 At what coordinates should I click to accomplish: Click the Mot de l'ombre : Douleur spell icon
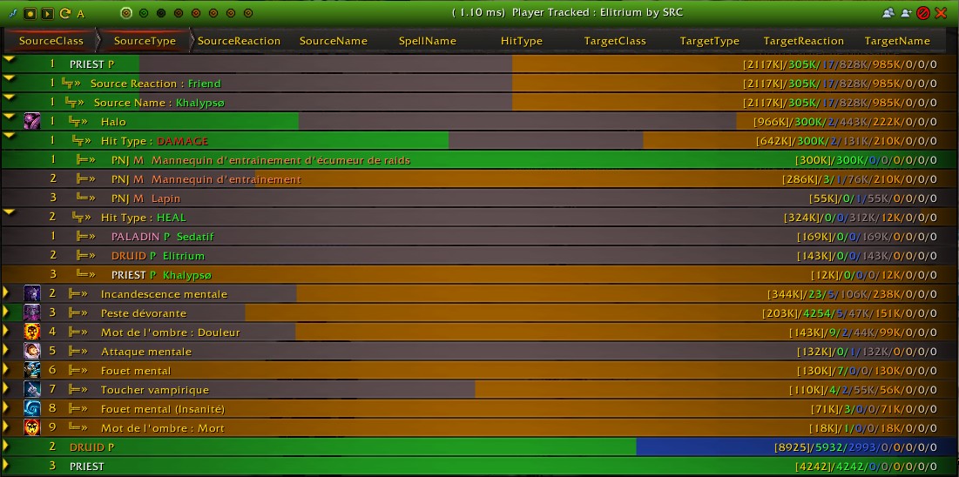[x=32, y=333]
